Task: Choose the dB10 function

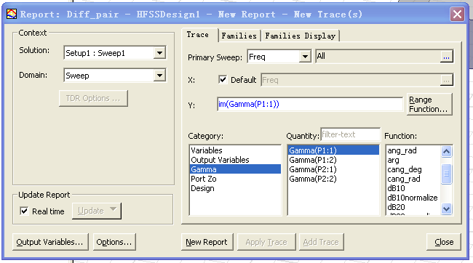Action: pos(413,188)
